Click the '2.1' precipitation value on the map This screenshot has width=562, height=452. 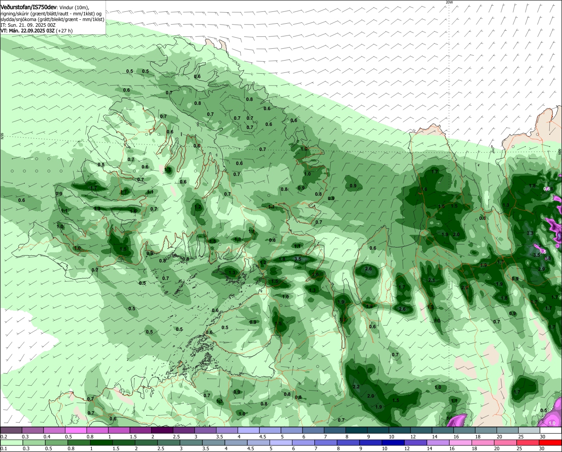[x=431, y=280]
